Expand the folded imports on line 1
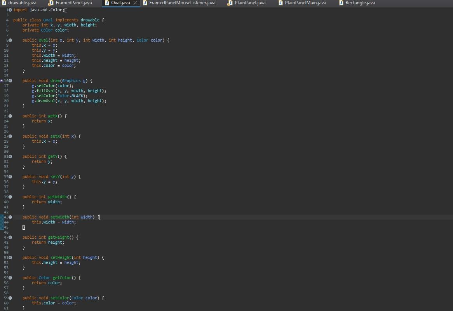The width and height of the screenshot is (453, 311). [x=10, y=10]
